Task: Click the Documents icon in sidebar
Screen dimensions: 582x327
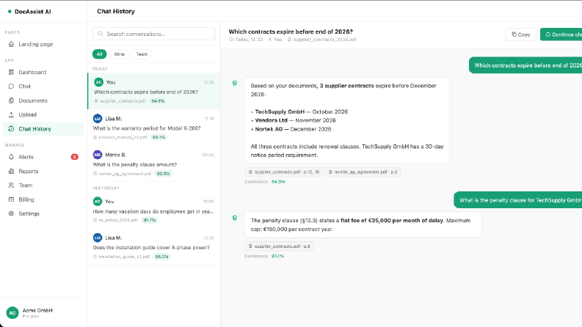Action: point(11,100)
